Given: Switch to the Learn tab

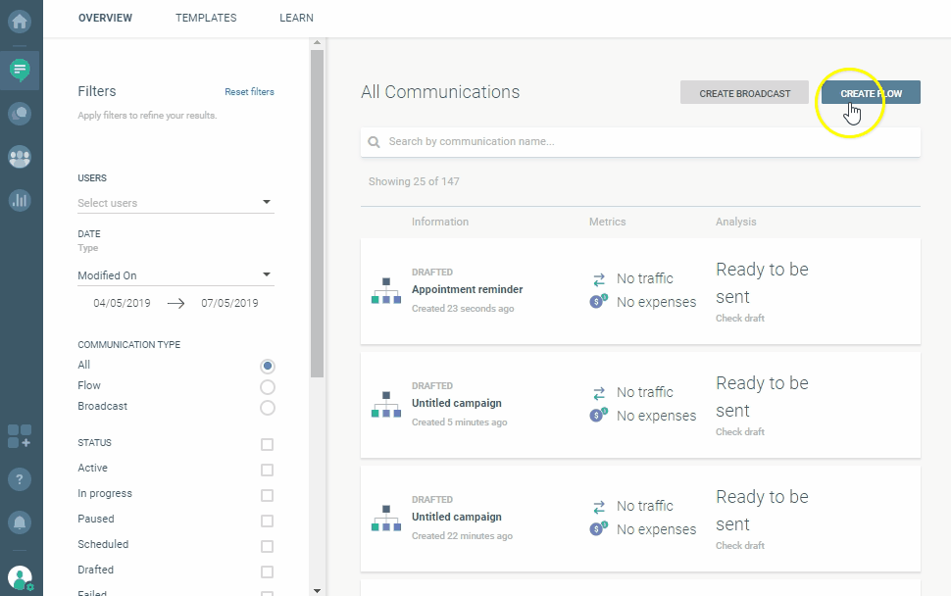Looking at the screenshot, I should (296, 18).
